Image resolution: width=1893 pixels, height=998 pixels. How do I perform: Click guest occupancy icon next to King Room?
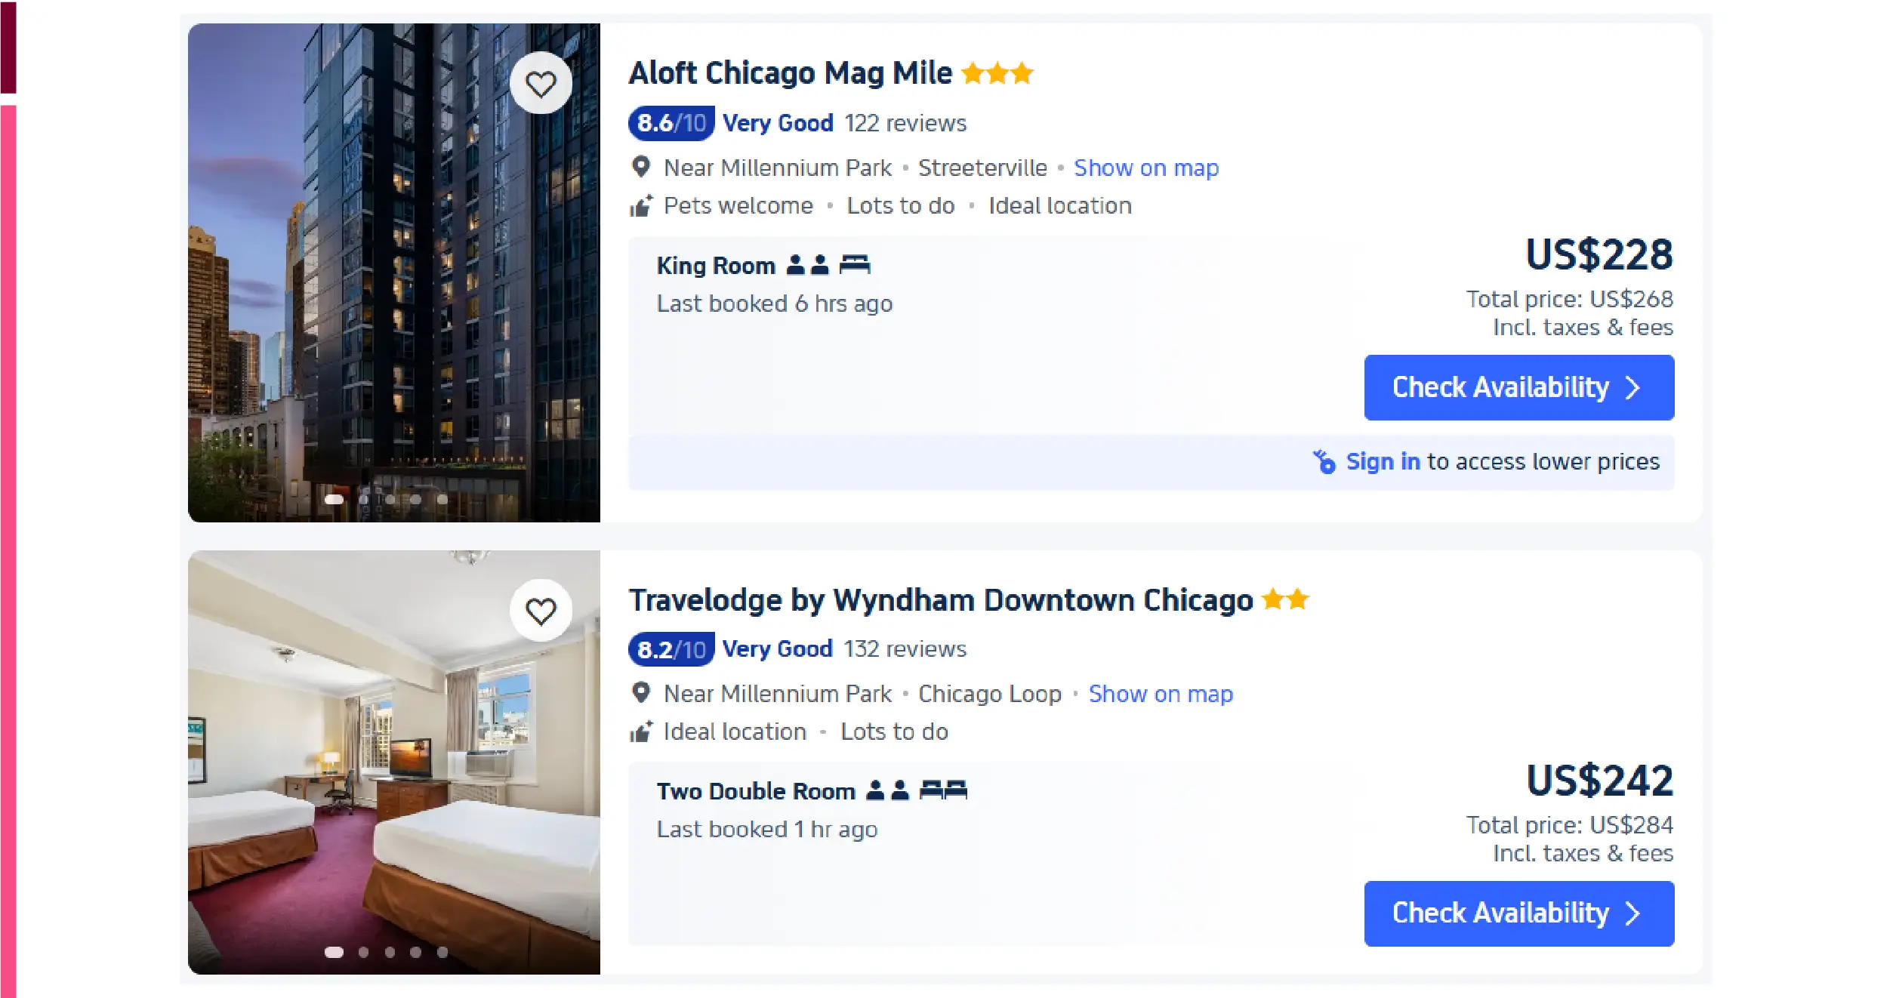click(x=807, y=264)
